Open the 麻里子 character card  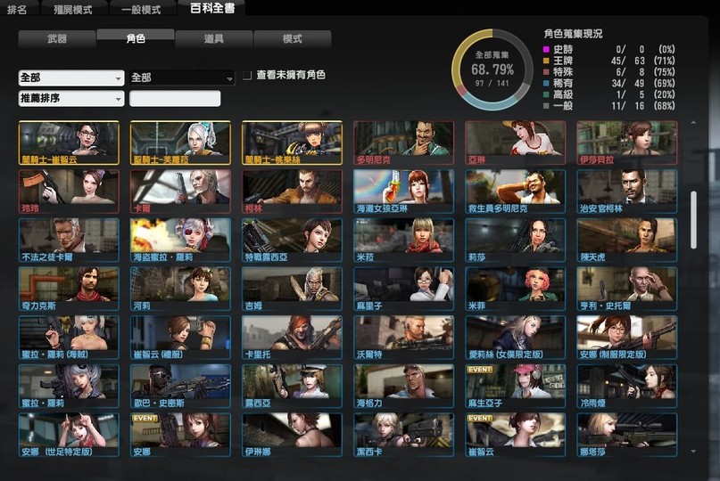point(403,289)
